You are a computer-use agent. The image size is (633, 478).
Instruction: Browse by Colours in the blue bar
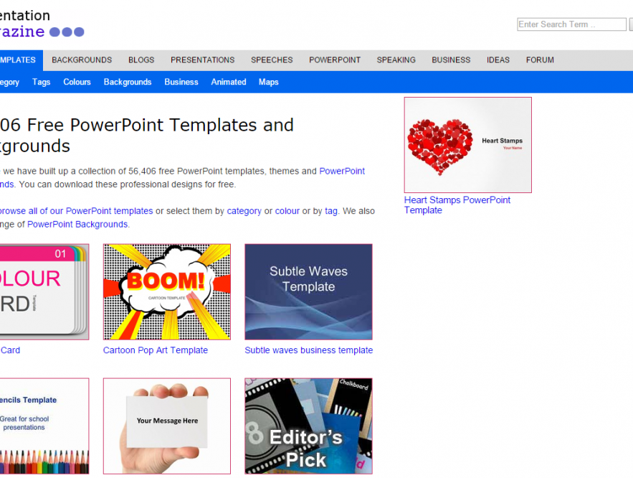pos(77,82)
